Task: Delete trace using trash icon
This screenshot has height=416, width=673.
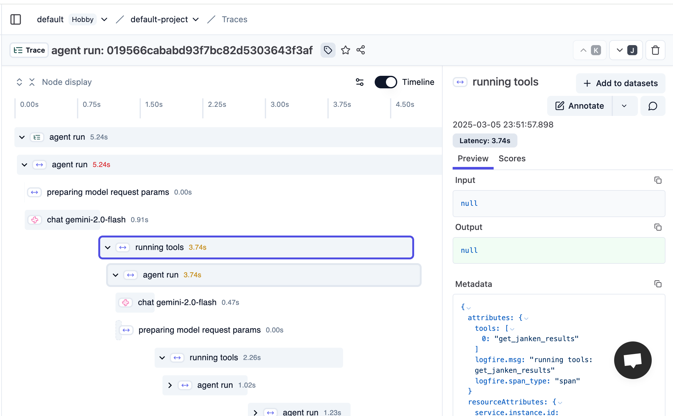Action: click(x=655, y=50)
